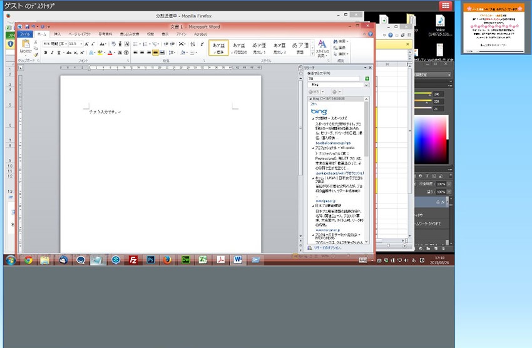The height and width of the screenshot is (348, 532).
Task: Expand the styles gallery more arrow
Action: click(312, 54)
